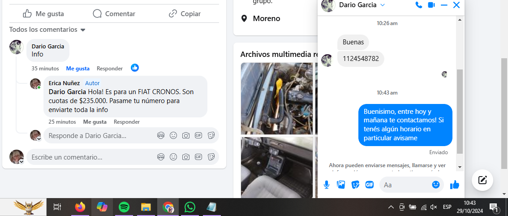Screen dimensions: 508x216
Task: Record a voice clip in Messenger chat
Action: (327, 185)
